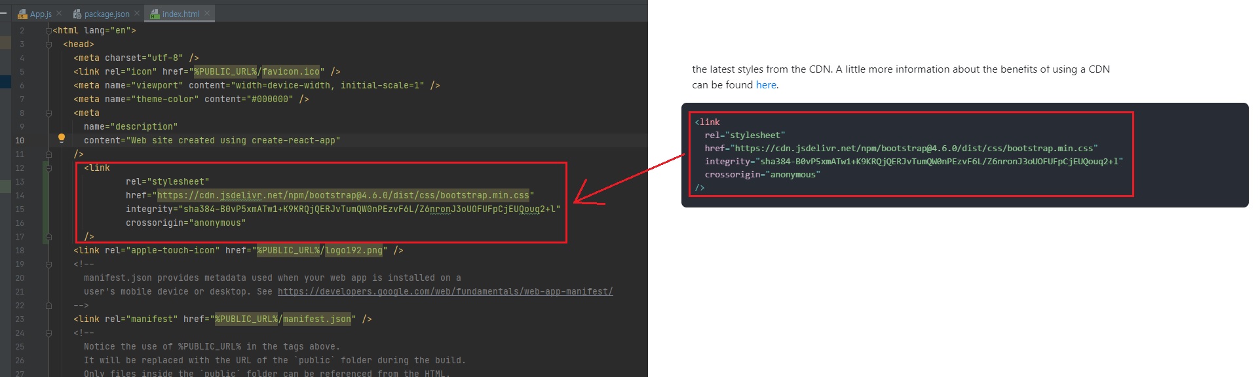Click the favicon.ico path on line 5

coord(291,71)
